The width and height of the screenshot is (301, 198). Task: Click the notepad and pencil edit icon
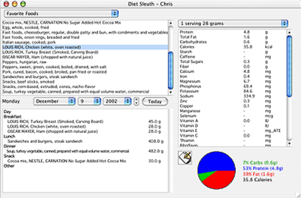point(185,158)
